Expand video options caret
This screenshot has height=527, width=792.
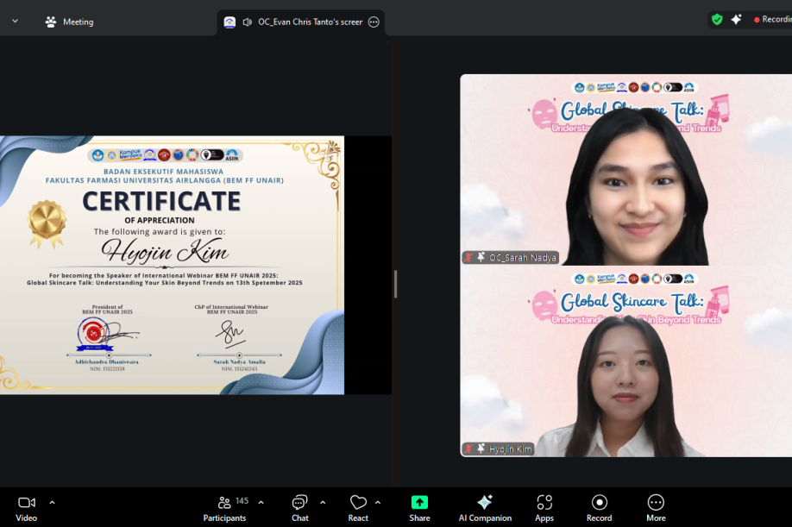[x=52, y=502]
